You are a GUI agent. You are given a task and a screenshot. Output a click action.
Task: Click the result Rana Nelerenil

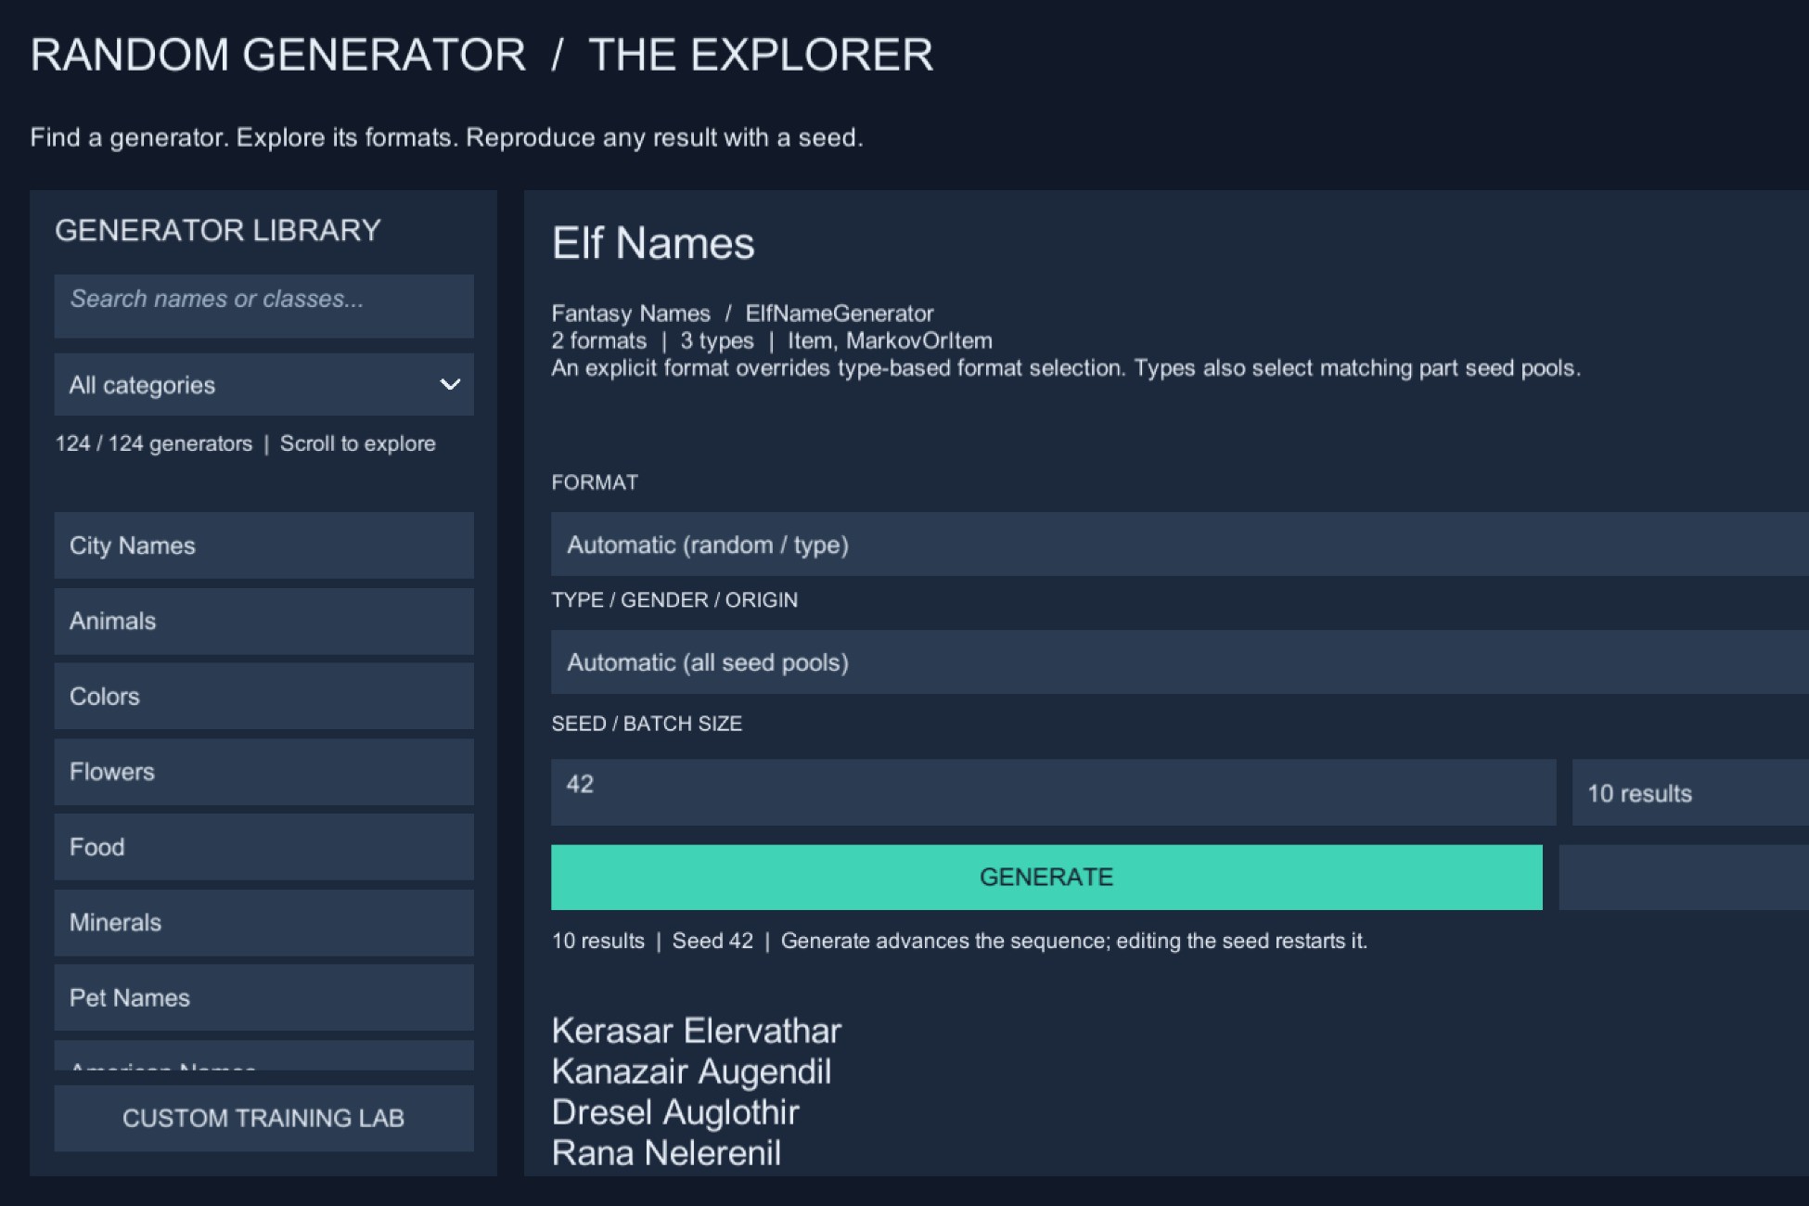click(666, 1153)
